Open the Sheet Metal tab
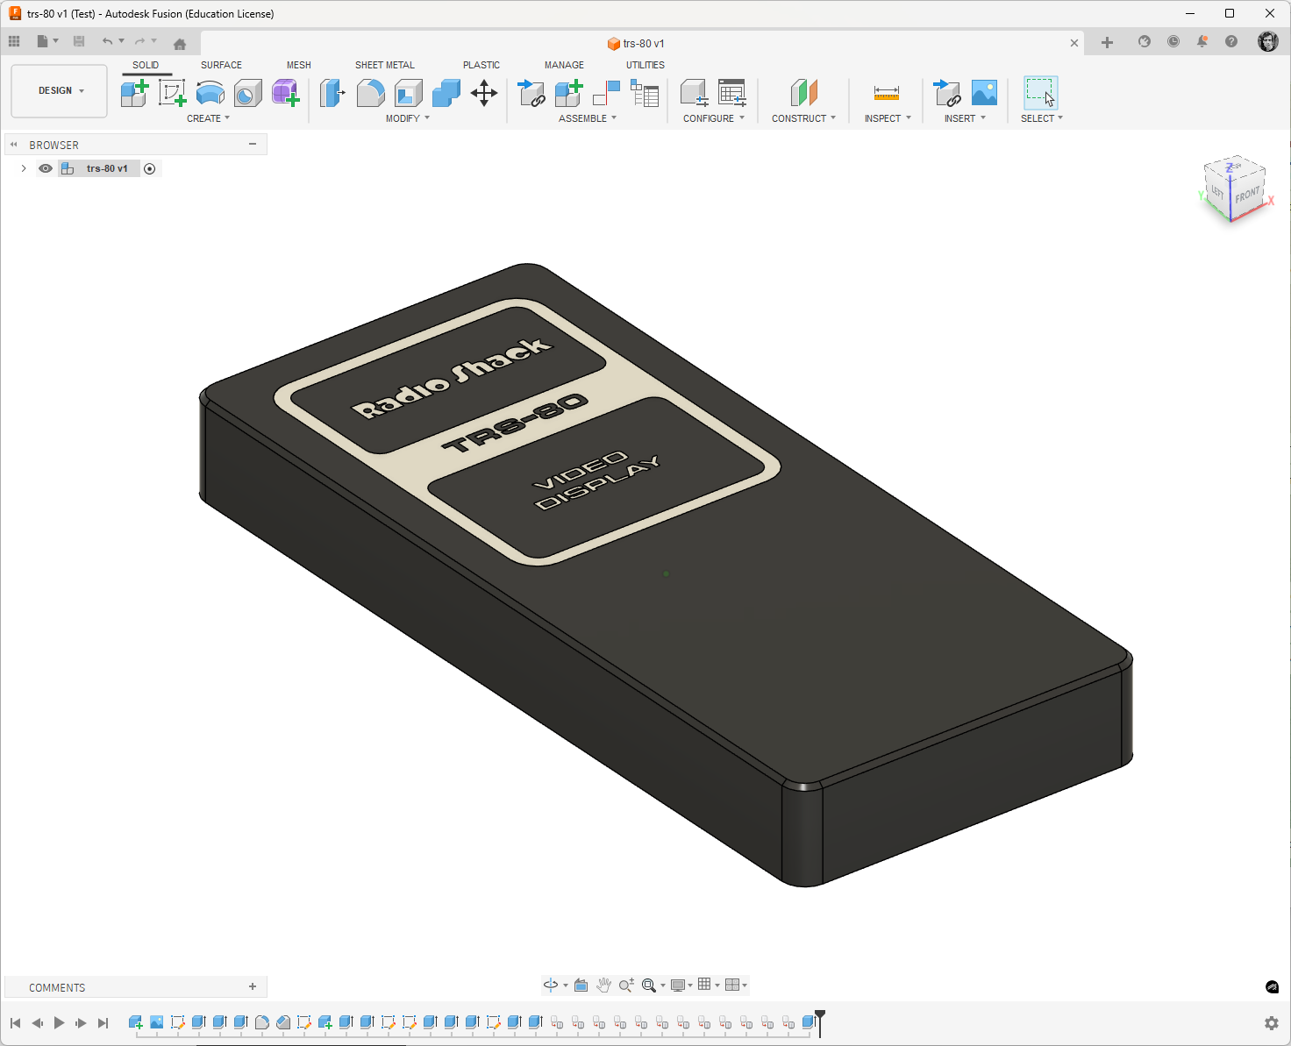 pyautogui.click(x=385, y=65)
